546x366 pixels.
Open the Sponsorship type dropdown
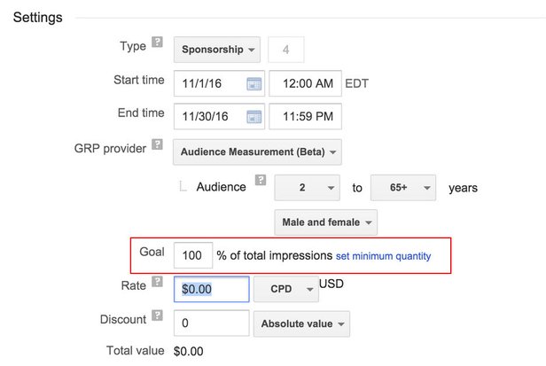pos(216,50)
